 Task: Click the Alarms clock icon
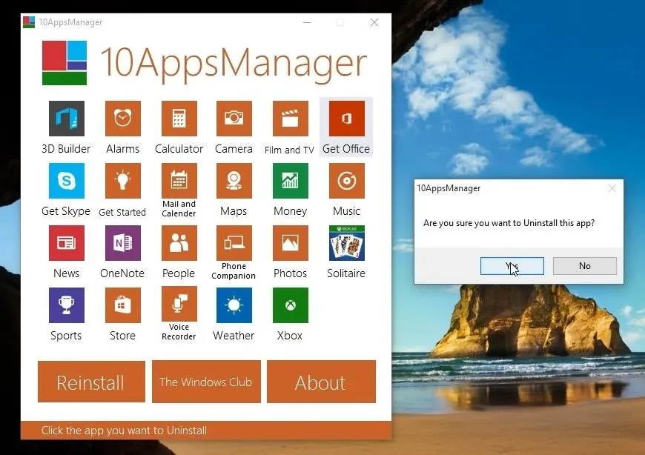click(122, 119)
